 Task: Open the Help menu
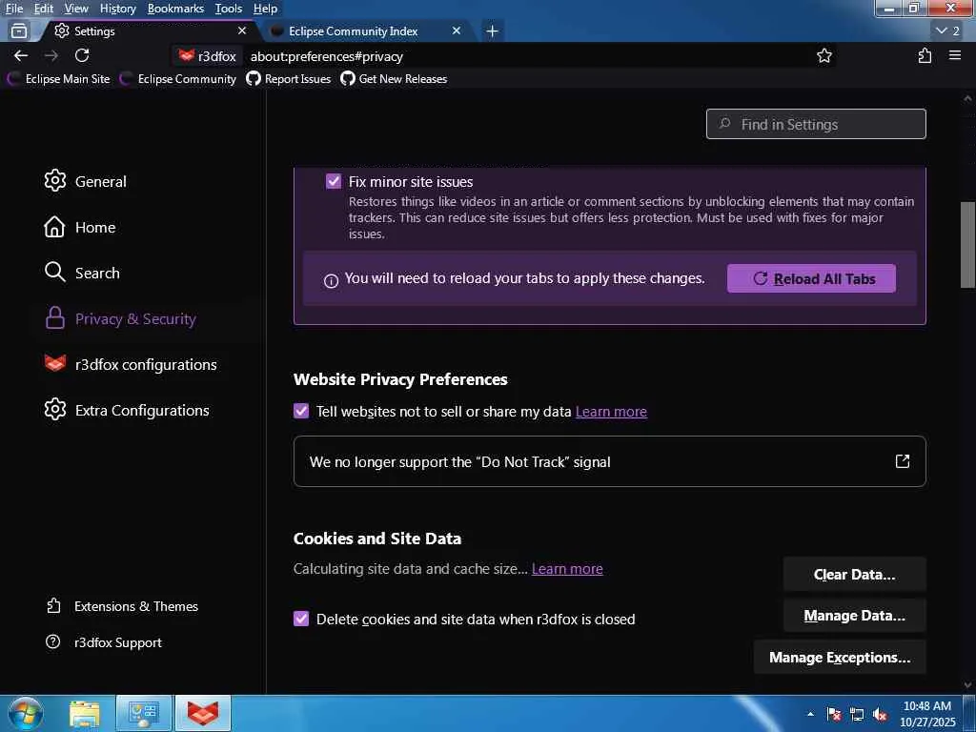pyautogui.click(x=265, y=8)
